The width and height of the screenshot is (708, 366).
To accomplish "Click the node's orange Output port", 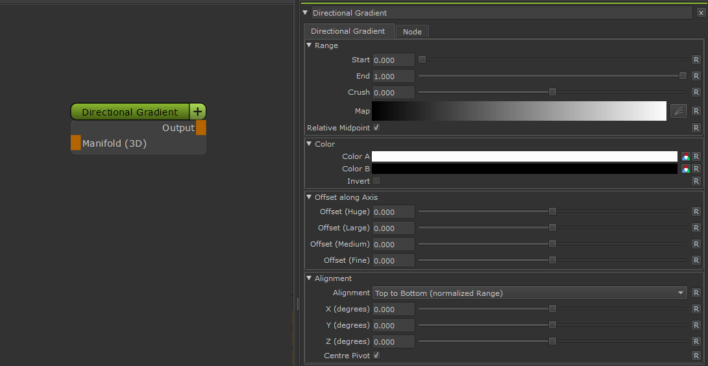I will [201, 128].
